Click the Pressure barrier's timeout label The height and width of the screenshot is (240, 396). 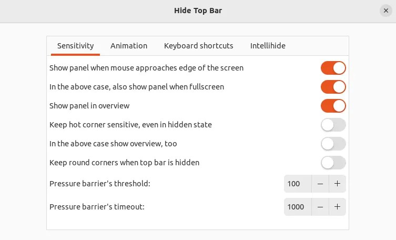coord(97,207)
